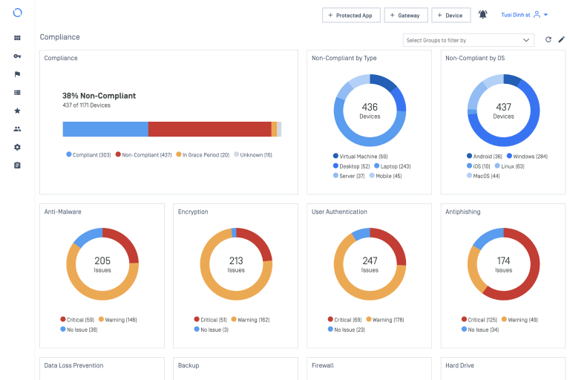Click the Add Device button

point(450,15)
